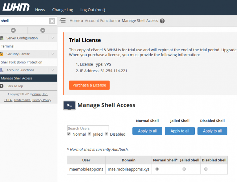The image size is (237, 182).
Task: Collapse the Security Center section chevron
Action: 52,54
